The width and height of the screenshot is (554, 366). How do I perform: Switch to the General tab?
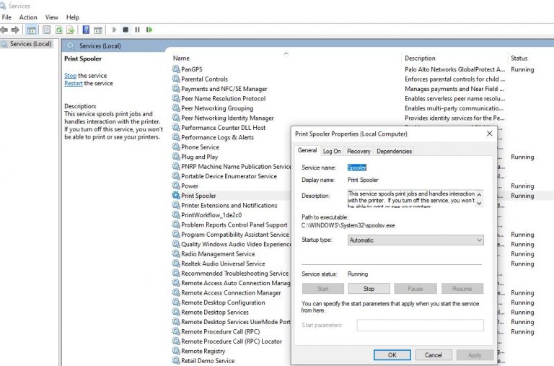[x=307, y=150]
